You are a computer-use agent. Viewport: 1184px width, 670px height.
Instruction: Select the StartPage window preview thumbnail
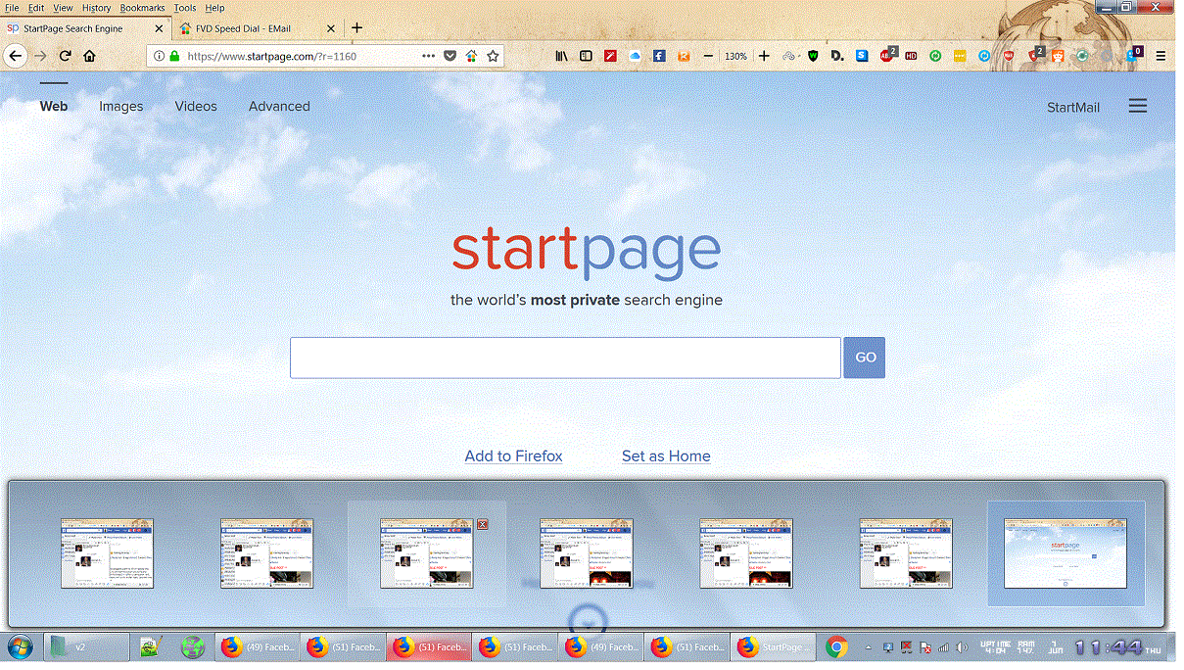1066,553
